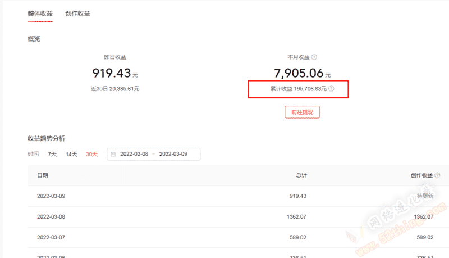Click the 589.02 value in 总计 column

pyautogui.click(x=298, y=237)
